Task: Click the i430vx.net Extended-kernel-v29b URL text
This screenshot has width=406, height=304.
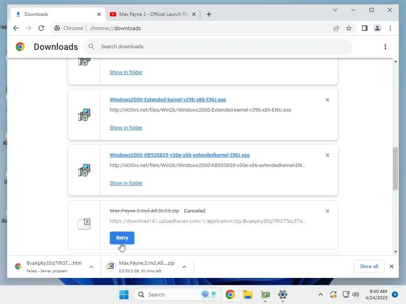Action: click(x=200, y=110)
